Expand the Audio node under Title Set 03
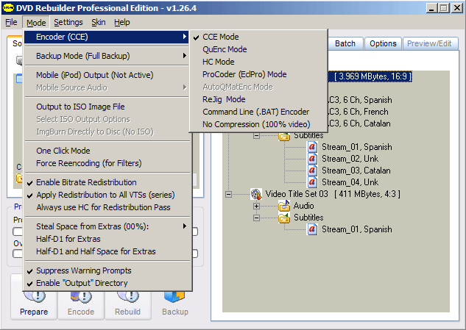Image resolution: width=466 pixels, height=330 pixels. 256,206
